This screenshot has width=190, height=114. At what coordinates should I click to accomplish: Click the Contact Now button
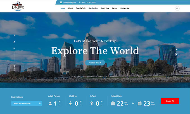click(x=95, y=63)
